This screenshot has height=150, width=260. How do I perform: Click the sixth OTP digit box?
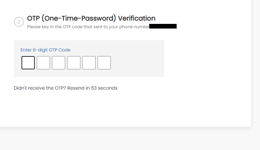coord(104,63)
